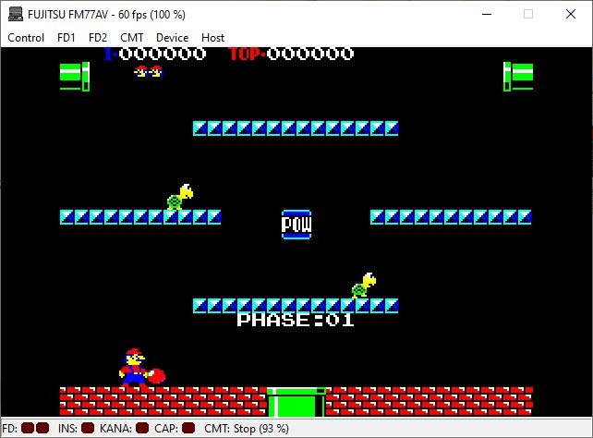This screenshot has height=438, width=593.
Task: Click Mario character on the brick floor
Action: pyautogui.click(x=133, y=367)
